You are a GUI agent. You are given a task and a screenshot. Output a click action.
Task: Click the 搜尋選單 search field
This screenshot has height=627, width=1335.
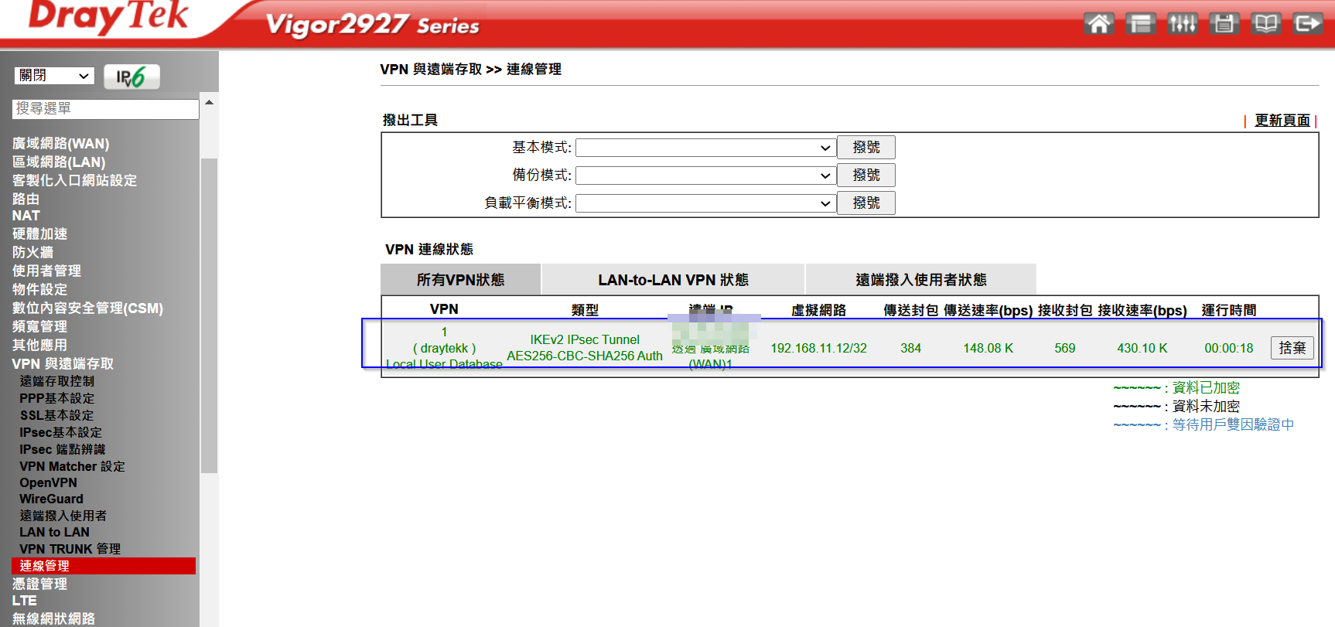105,109
